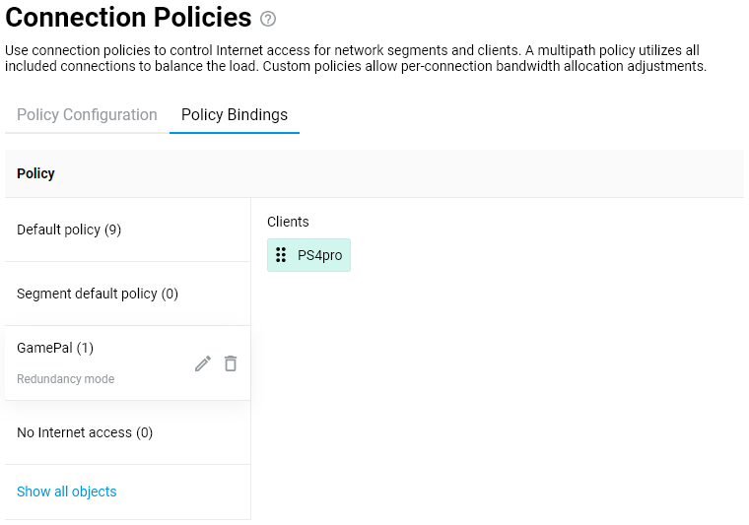Select the Policy Bindings tab
The width and height of the screenshot is (749, 525).
coord(235,115)
